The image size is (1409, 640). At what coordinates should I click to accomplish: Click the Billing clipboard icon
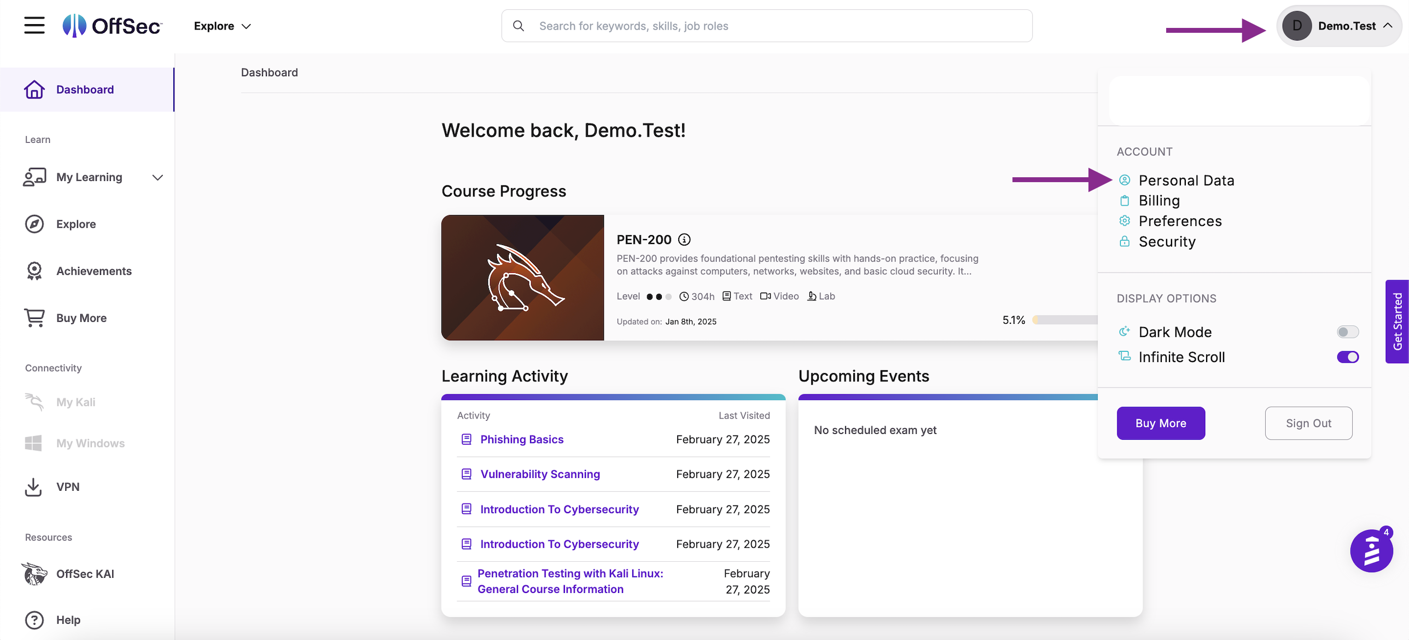click(1125, 200)
